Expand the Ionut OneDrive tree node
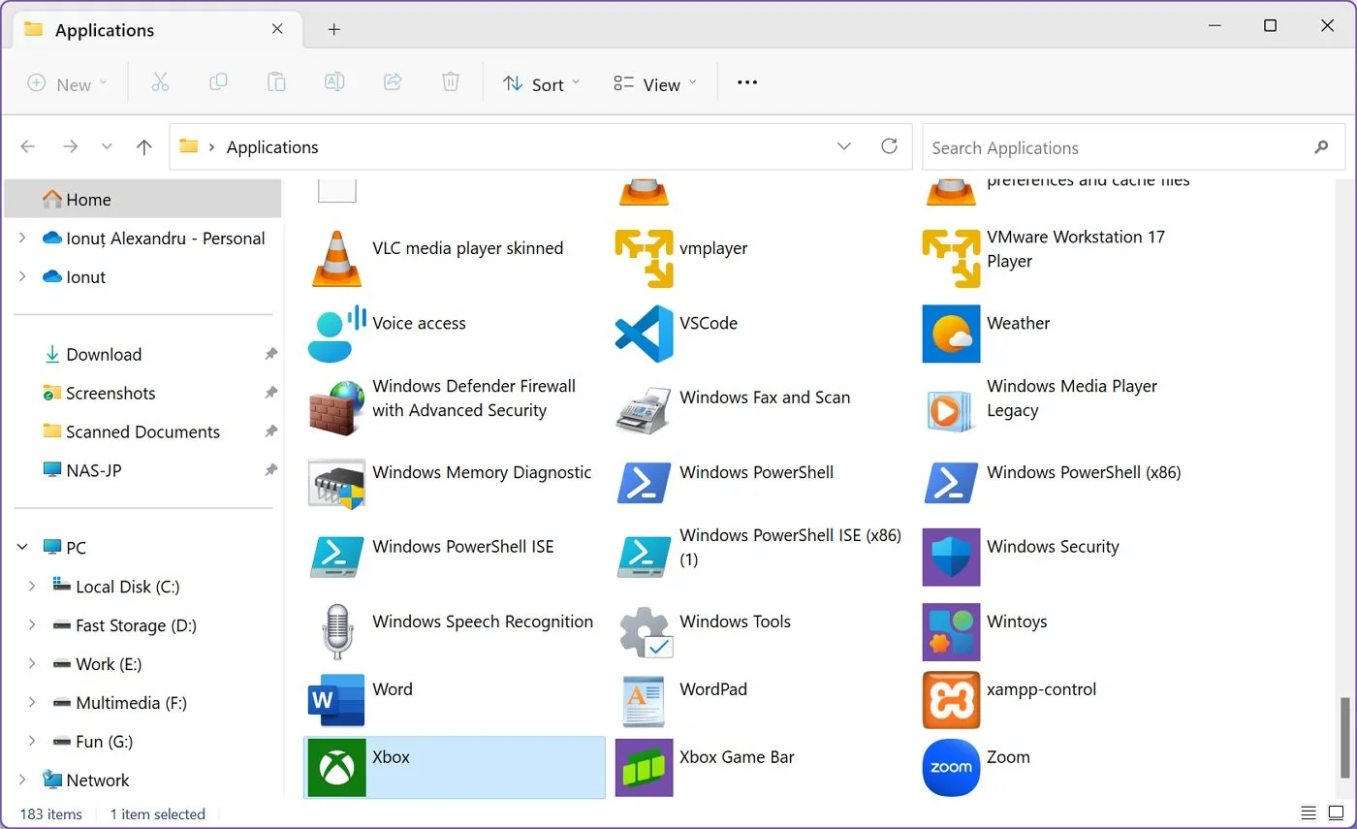 point(22,276)
